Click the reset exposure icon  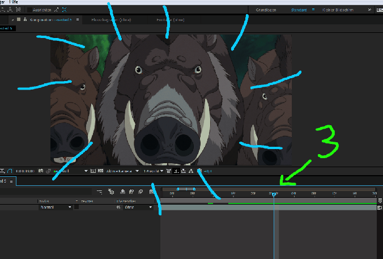pyautogui.click(x=199, y=171)
